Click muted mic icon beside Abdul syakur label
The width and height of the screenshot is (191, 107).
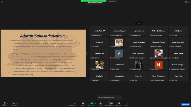pos(111,69)
